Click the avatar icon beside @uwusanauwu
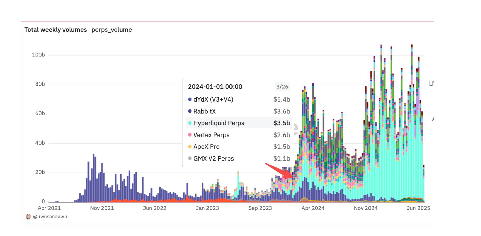The height and width of the screenshot is (236, 481). click(x=28, y=217)
